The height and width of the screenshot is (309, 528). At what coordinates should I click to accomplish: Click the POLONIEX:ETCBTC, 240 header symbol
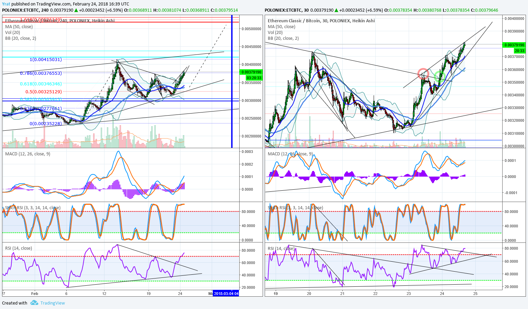(x=25, y=10)
